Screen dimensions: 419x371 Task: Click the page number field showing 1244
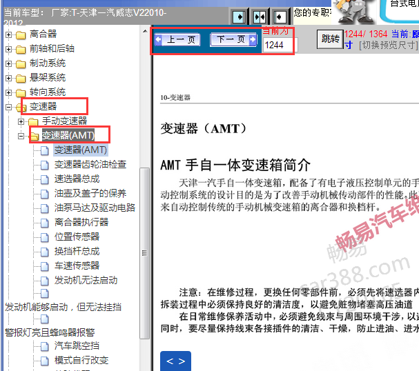(280, 45)
